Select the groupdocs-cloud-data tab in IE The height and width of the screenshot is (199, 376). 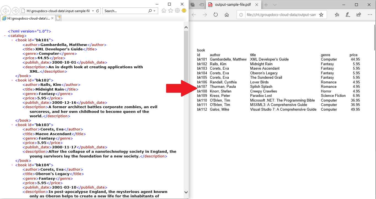(28, 18)
